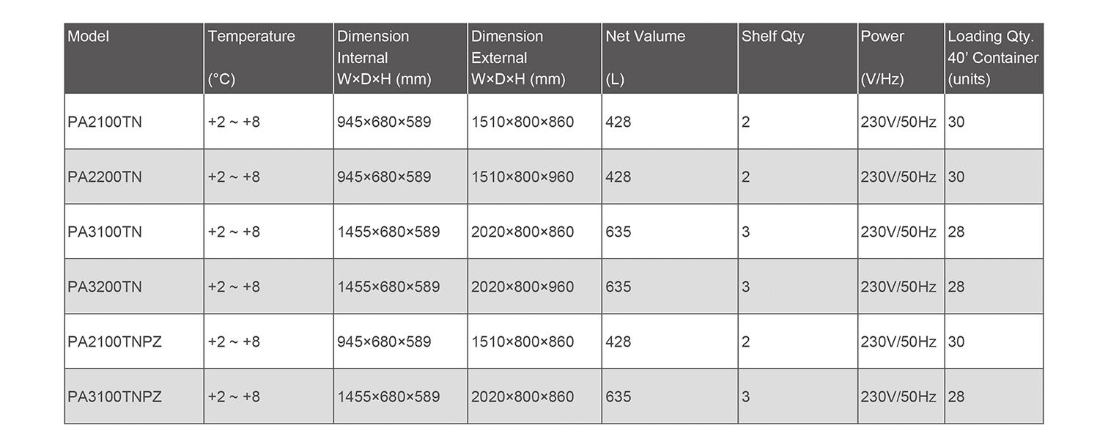Click the PA3100TNPZ model name
The image size is (1108, 447).
(x=114, y=397)
